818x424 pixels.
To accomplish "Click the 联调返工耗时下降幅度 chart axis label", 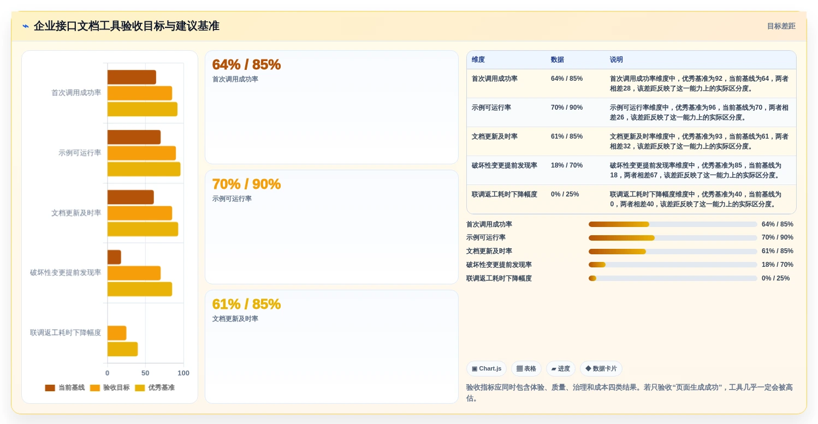I will tap(66, 333).
